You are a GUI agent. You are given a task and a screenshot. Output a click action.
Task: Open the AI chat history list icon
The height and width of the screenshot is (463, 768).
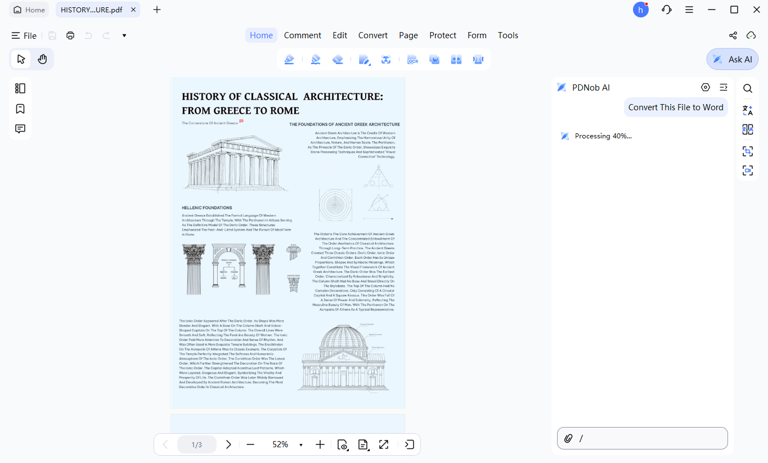(x=724, y=87)
